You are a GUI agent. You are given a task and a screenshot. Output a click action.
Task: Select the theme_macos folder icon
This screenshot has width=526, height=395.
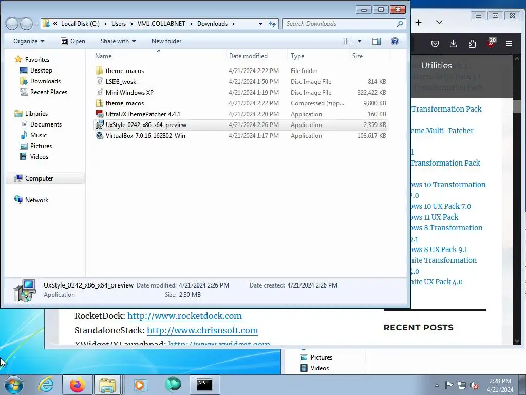[99, 70]
